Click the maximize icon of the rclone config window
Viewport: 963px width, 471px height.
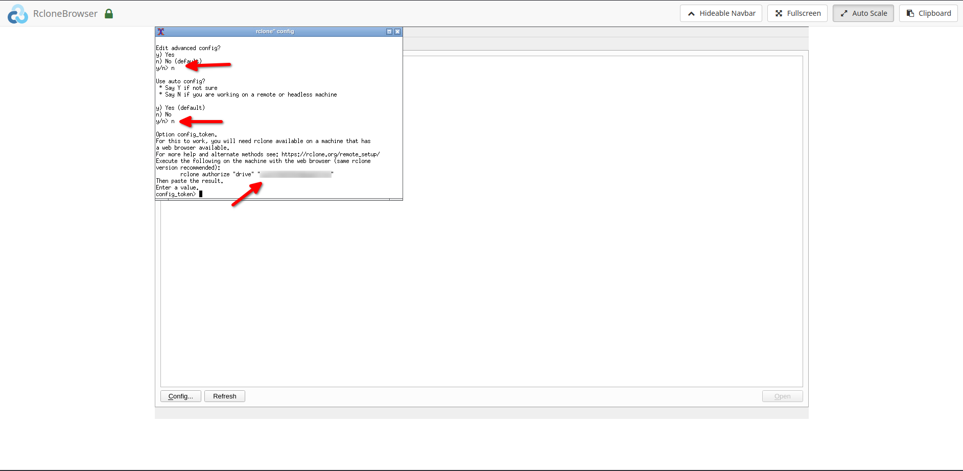coord(389,31)
